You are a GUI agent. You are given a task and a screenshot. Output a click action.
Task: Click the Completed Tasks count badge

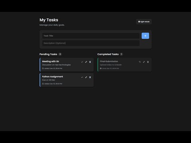[x=121, y=54]
